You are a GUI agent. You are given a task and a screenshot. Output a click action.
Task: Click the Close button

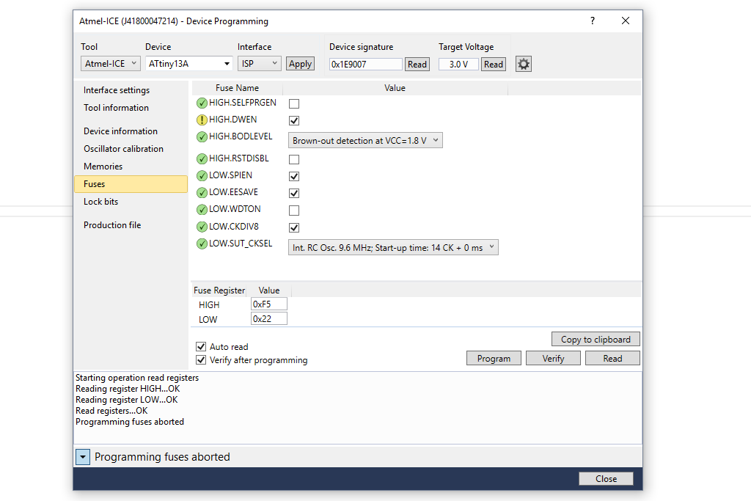(x=606, y=478)
